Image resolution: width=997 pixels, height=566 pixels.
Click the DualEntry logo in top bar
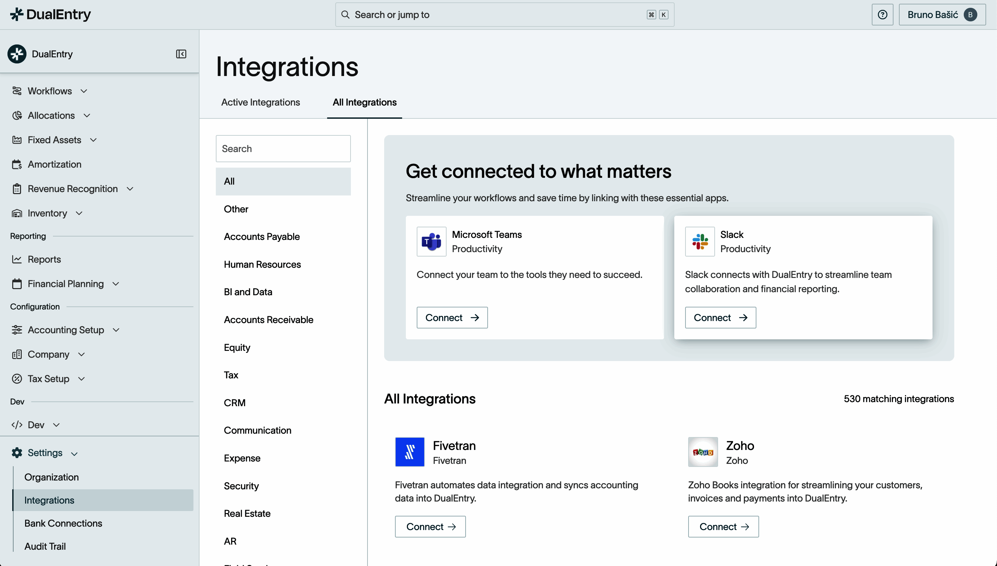coord(50,14)
